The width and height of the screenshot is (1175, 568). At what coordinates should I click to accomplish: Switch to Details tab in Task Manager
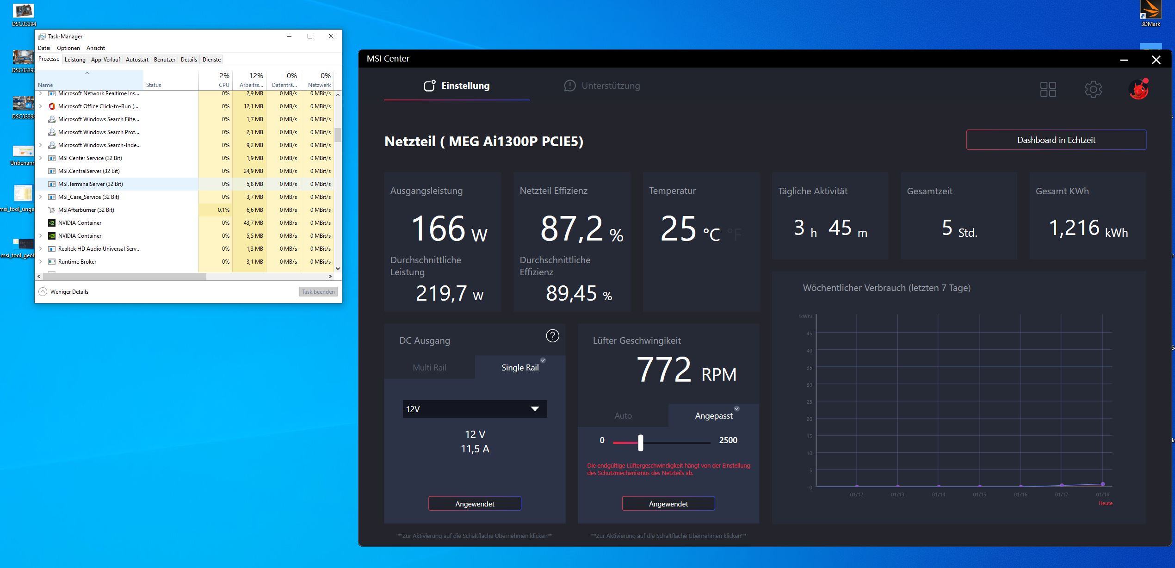pyautogui.click(x=189, y=60)
